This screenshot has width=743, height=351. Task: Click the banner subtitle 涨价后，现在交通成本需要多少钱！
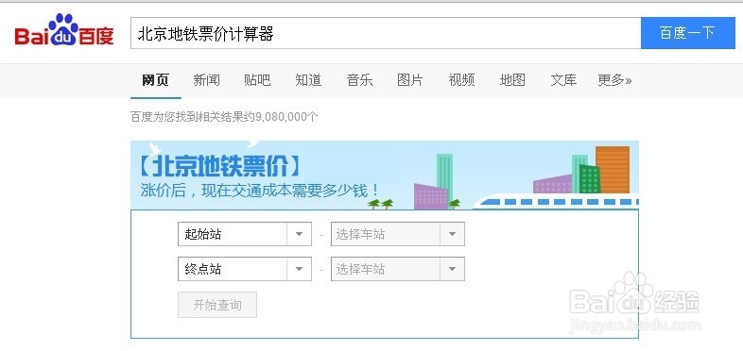[260, 191]
